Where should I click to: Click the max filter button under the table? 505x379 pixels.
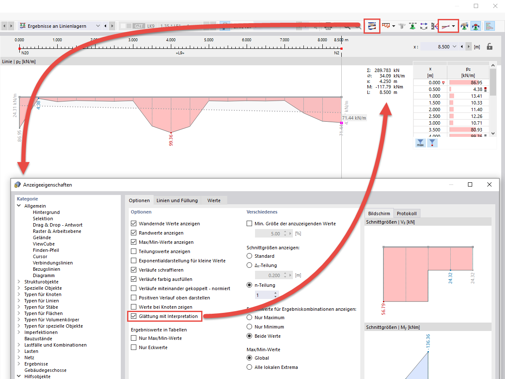pyautogui.click(x=420, y=143)
